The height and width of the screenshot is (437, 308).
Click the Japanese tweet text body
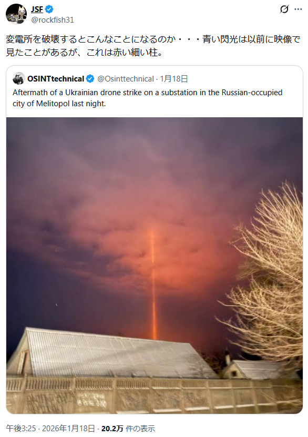[153, 46]
